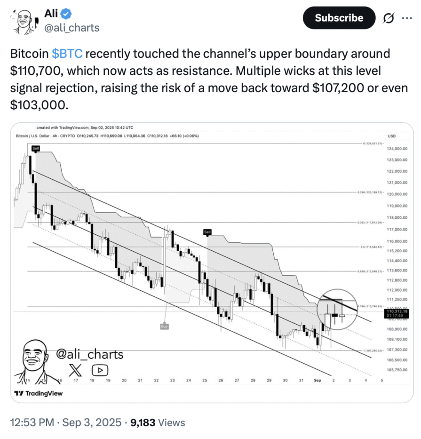Image resolution: width=421 pixels, height=439 pixels.
Task: Open the $BTC cashtag link
Action: coord(67,54)
